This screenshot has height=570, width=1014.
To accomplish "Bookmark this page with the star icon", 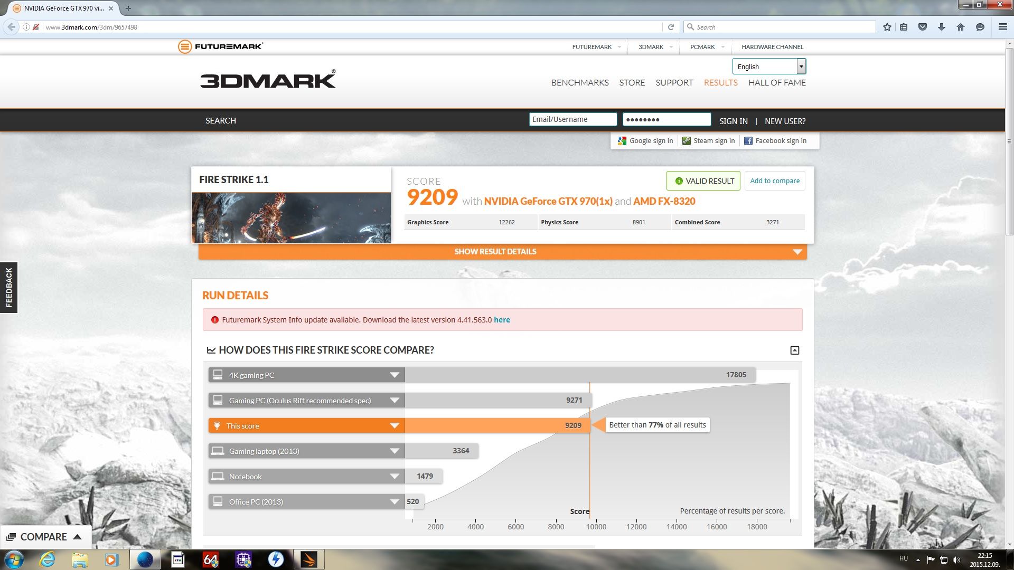I will pos(887,27).
